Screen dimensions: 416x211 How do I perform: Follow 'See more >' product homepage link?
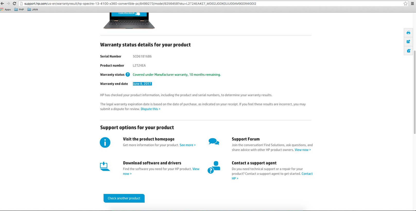point(188,145)
